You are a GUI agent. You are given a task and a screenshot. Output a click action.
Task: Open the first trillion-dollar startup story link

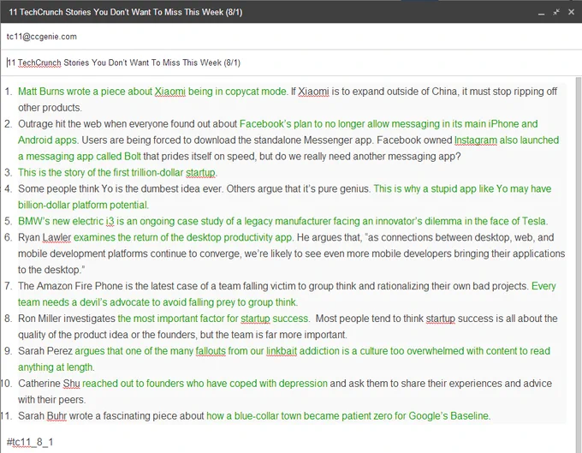coord(116,172)
